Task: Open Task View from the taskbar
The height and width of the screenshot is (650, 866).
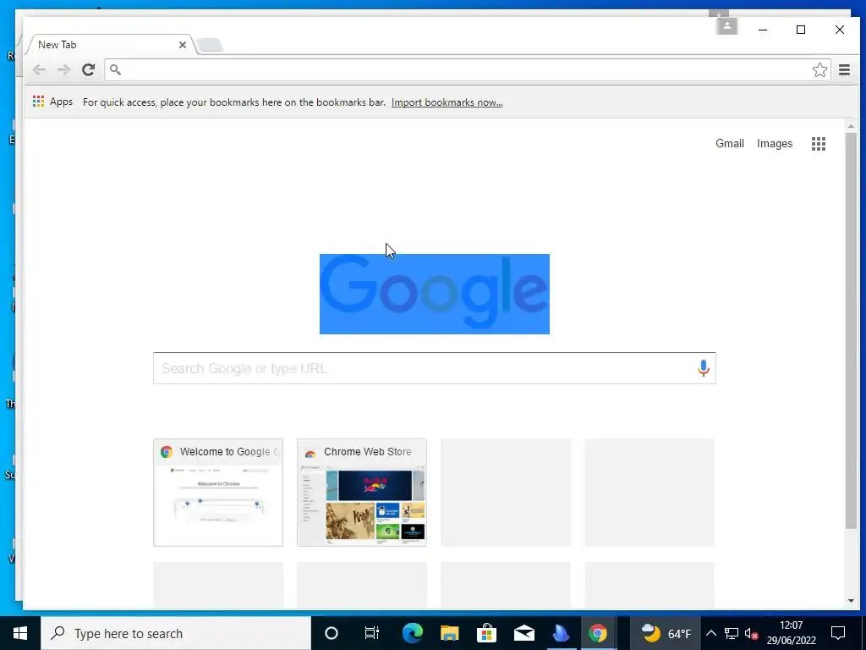Action: coord(372,633)
